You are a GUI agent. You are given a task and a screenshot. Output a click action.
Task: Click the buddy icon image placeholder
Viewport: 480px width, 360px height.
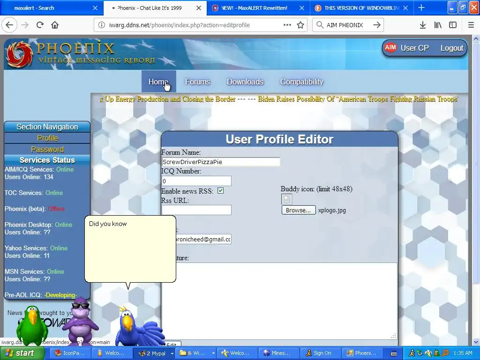coord(287,199)
